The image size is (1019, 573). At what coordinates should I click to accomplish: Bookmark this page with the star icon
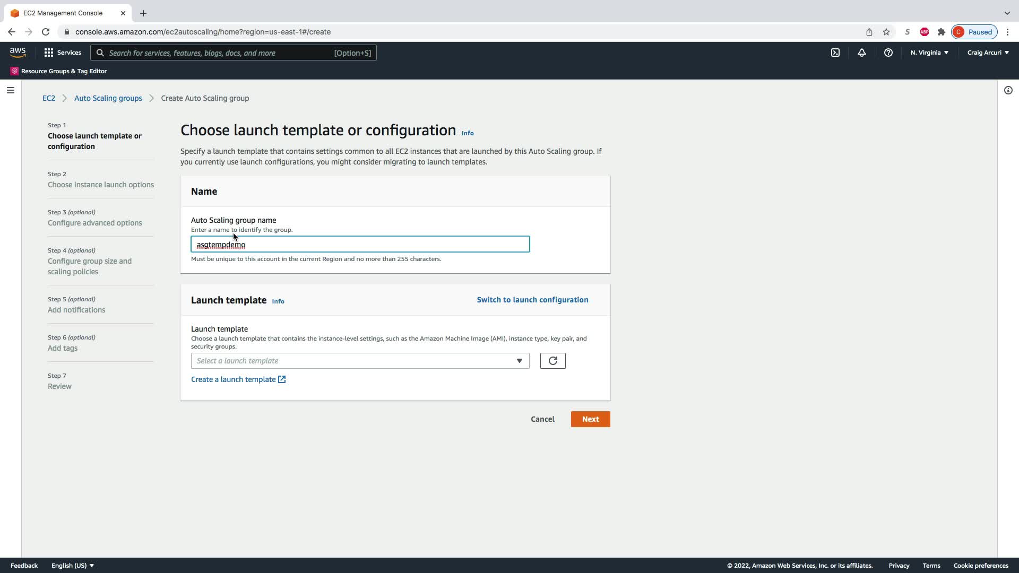(886, 32)
